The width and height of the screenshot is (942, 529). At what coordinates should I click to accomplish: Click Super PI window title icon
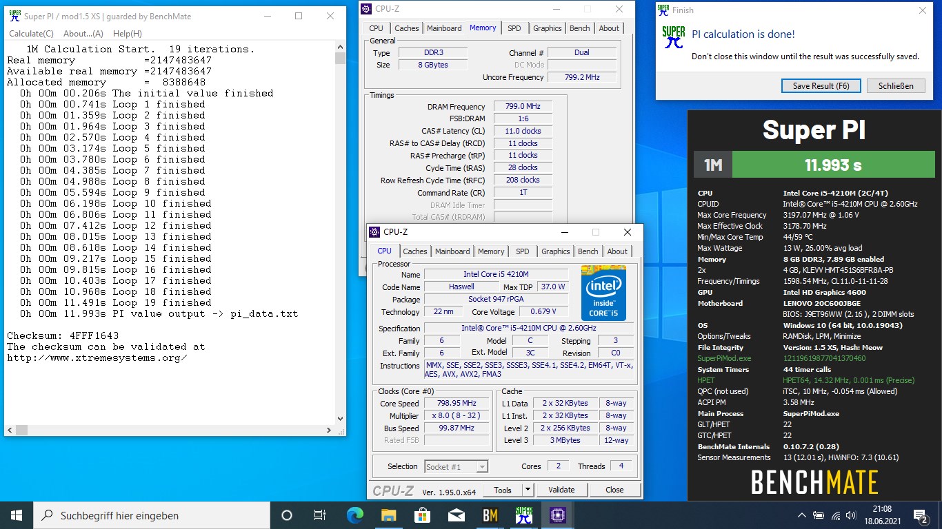click(14, 16)
